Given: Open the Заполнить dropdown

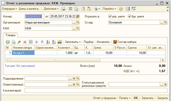Looking at the screenshot, I should tap(73, 42).
